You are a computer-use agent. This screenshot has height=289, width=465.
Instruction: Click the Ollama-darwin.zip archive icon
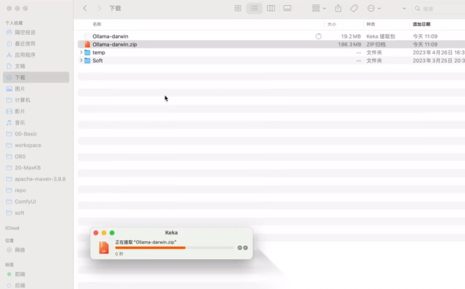[x=87, y=44]
